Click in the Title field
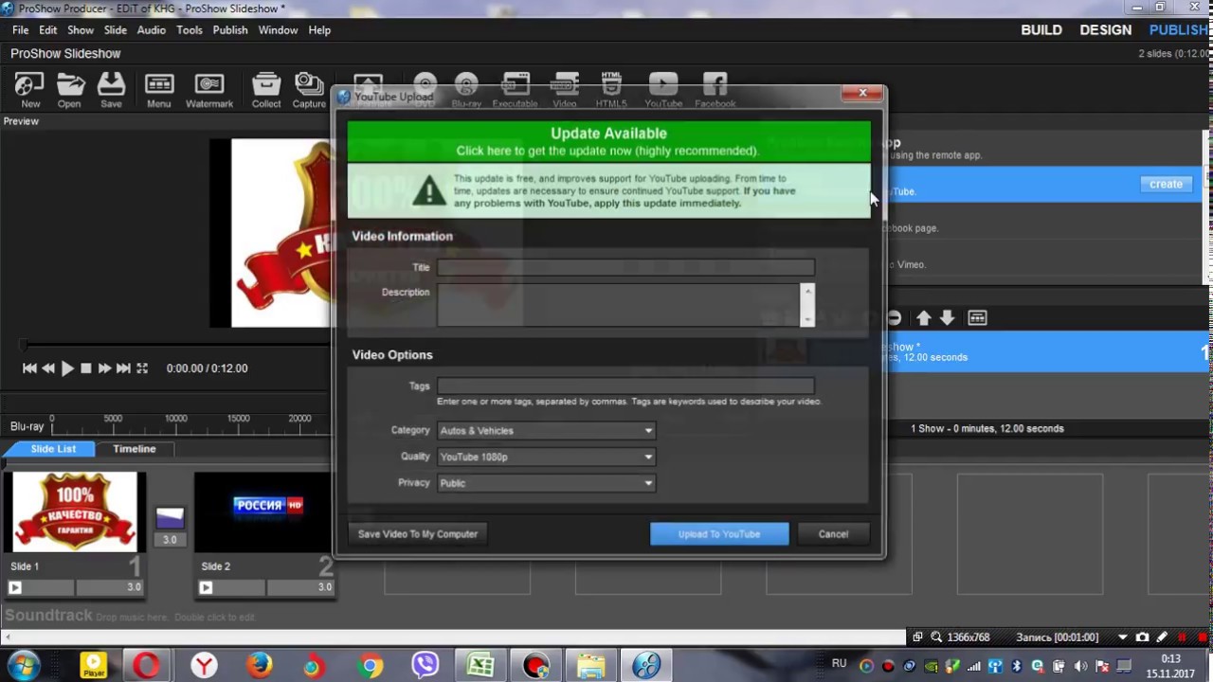Viewport: 1213px width, 682px height. (x=625, y=267)
